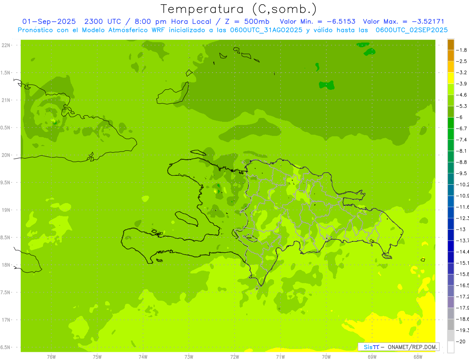Click "0600UTC_02SEP2025" valid-until text
The image size is (469, 362).
412,30
